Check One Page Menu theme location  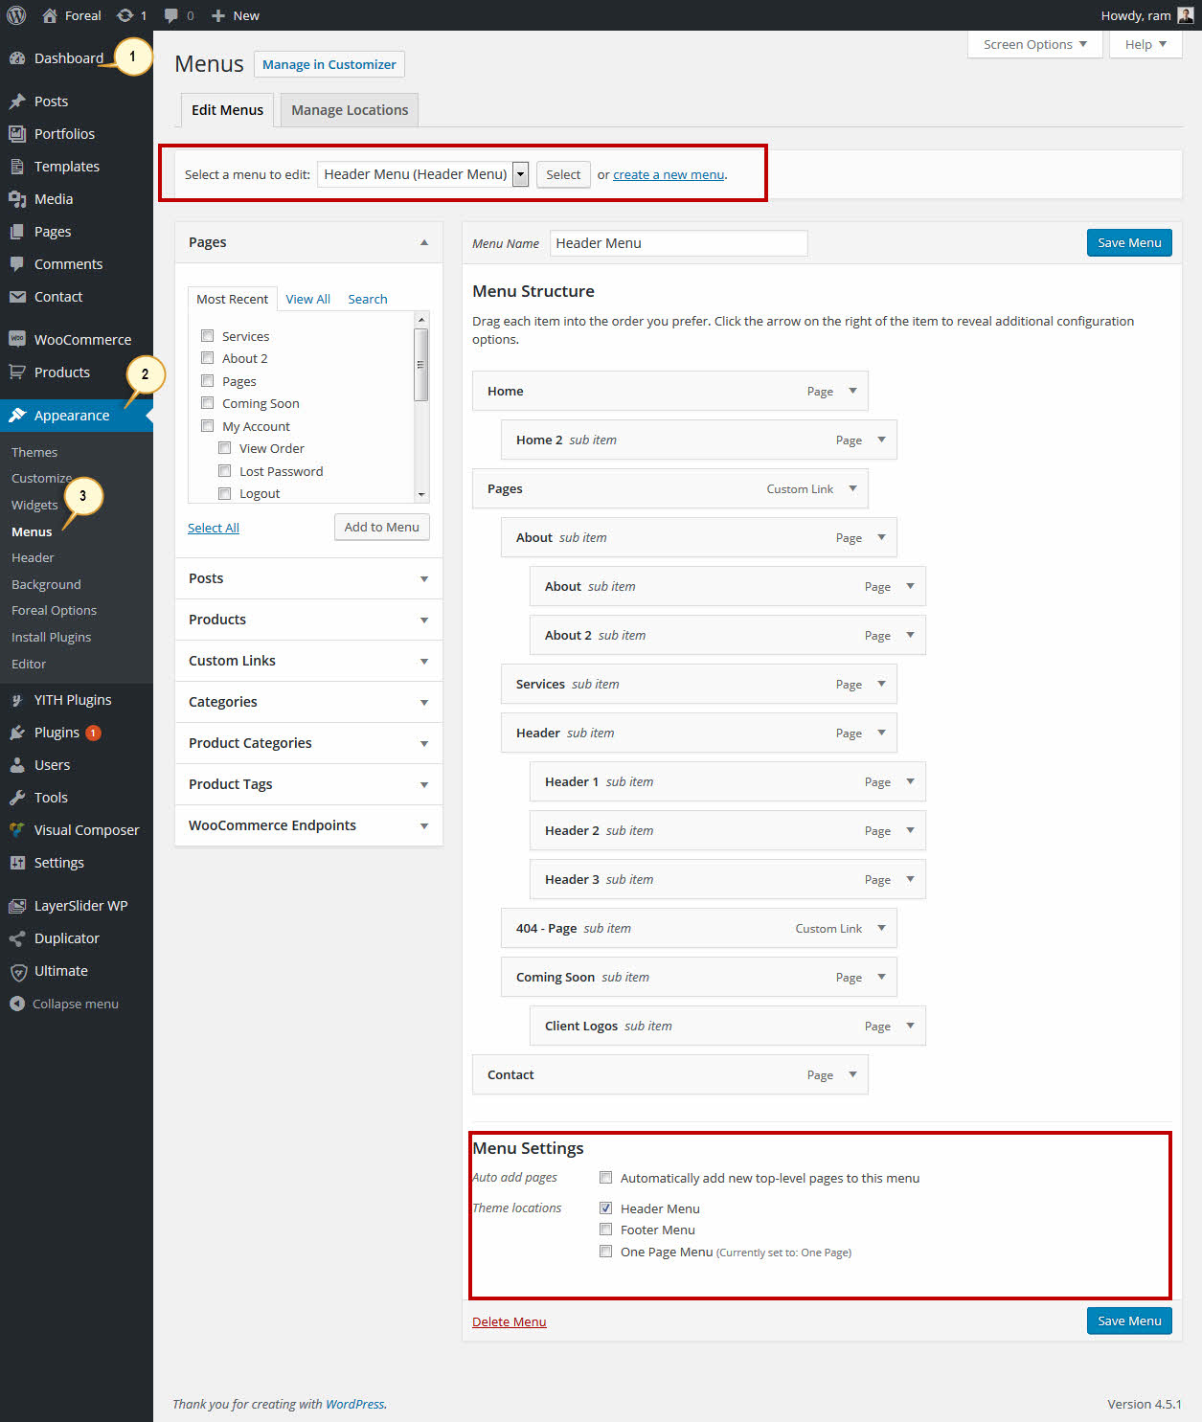click(x=605, y=1252)
